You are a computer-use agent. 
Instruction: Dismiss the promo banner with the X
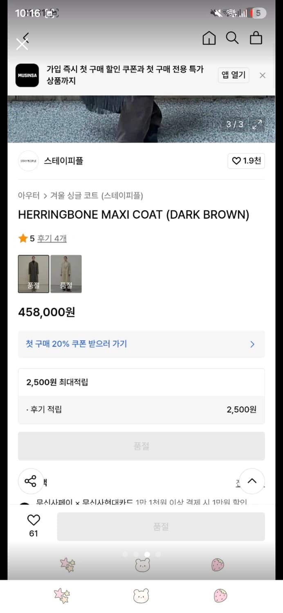pyautogui.click(x=262, y=76)
